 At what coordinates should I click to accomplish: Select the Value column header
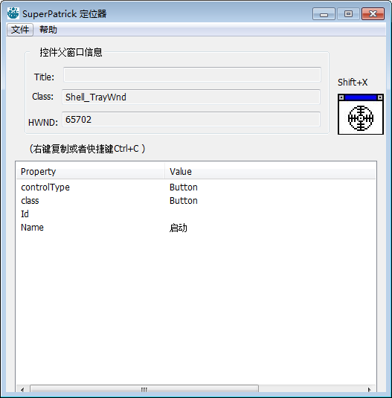(270, 172)
